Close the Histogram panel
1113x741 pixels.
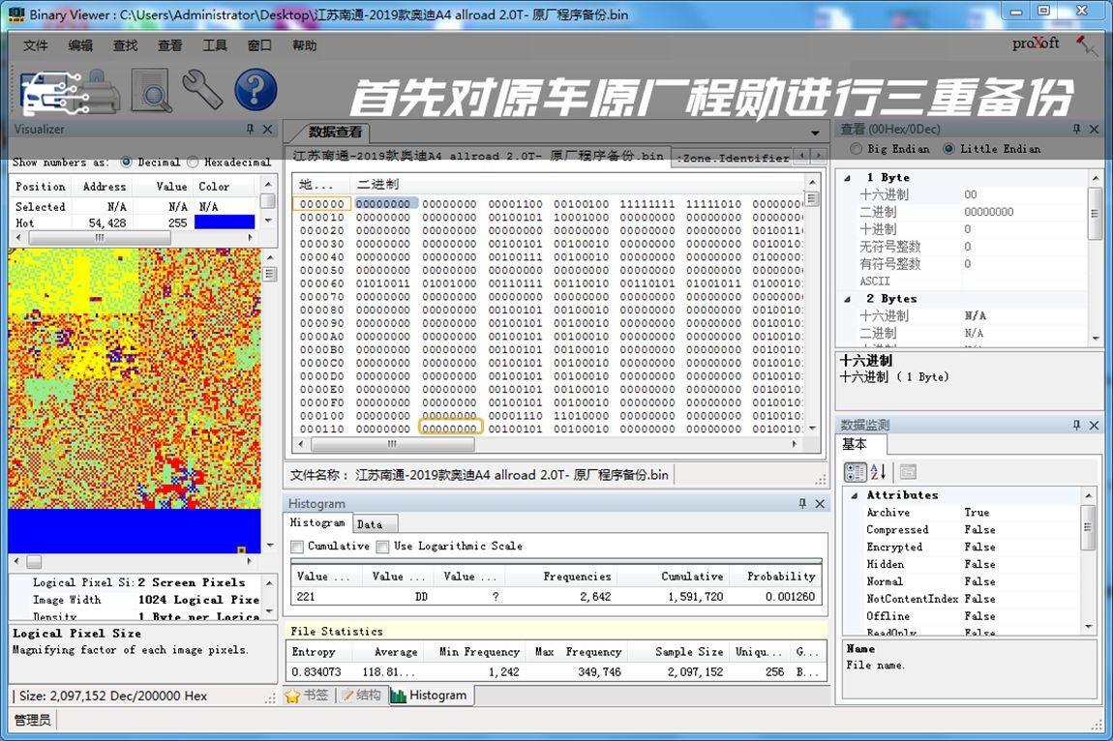point(820,504)
